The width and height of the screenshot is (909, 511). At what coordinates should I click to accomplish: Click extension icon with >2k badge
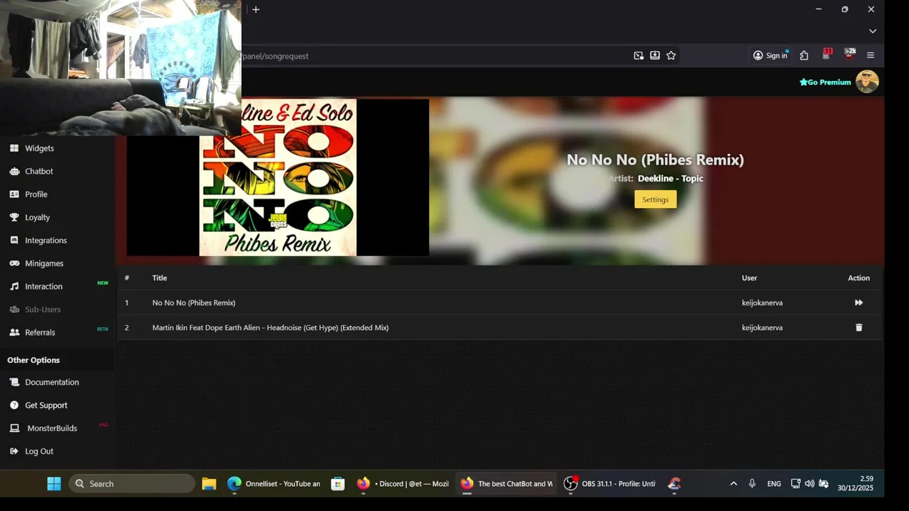pyautogui.click(x=849, y=55)
